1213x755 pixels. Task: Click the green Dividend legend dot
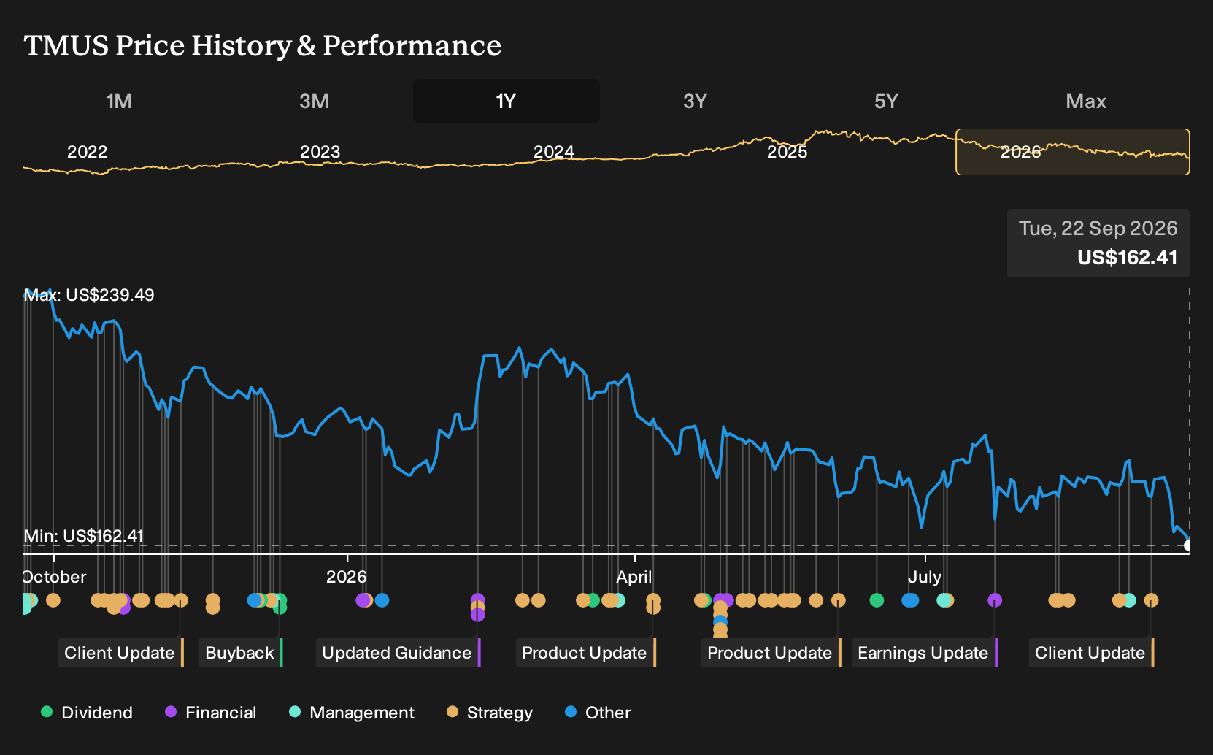point(47,712)
